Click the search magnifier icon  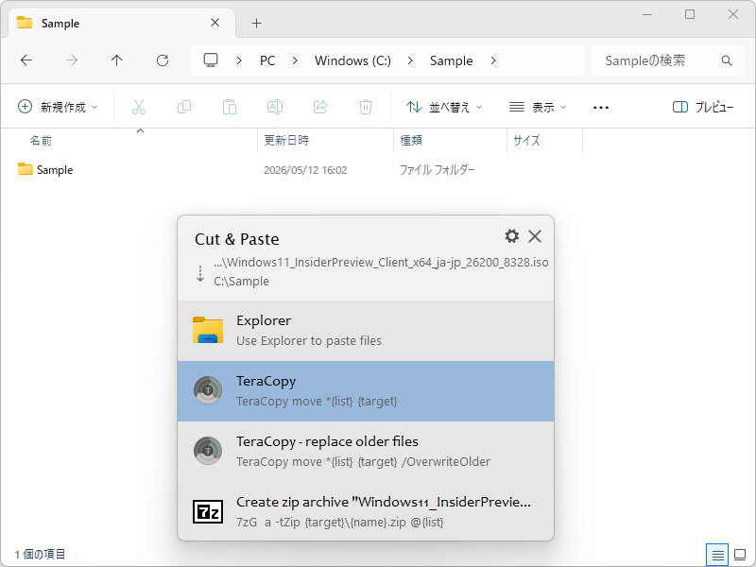pyautogui.click(x=726, y=60)
